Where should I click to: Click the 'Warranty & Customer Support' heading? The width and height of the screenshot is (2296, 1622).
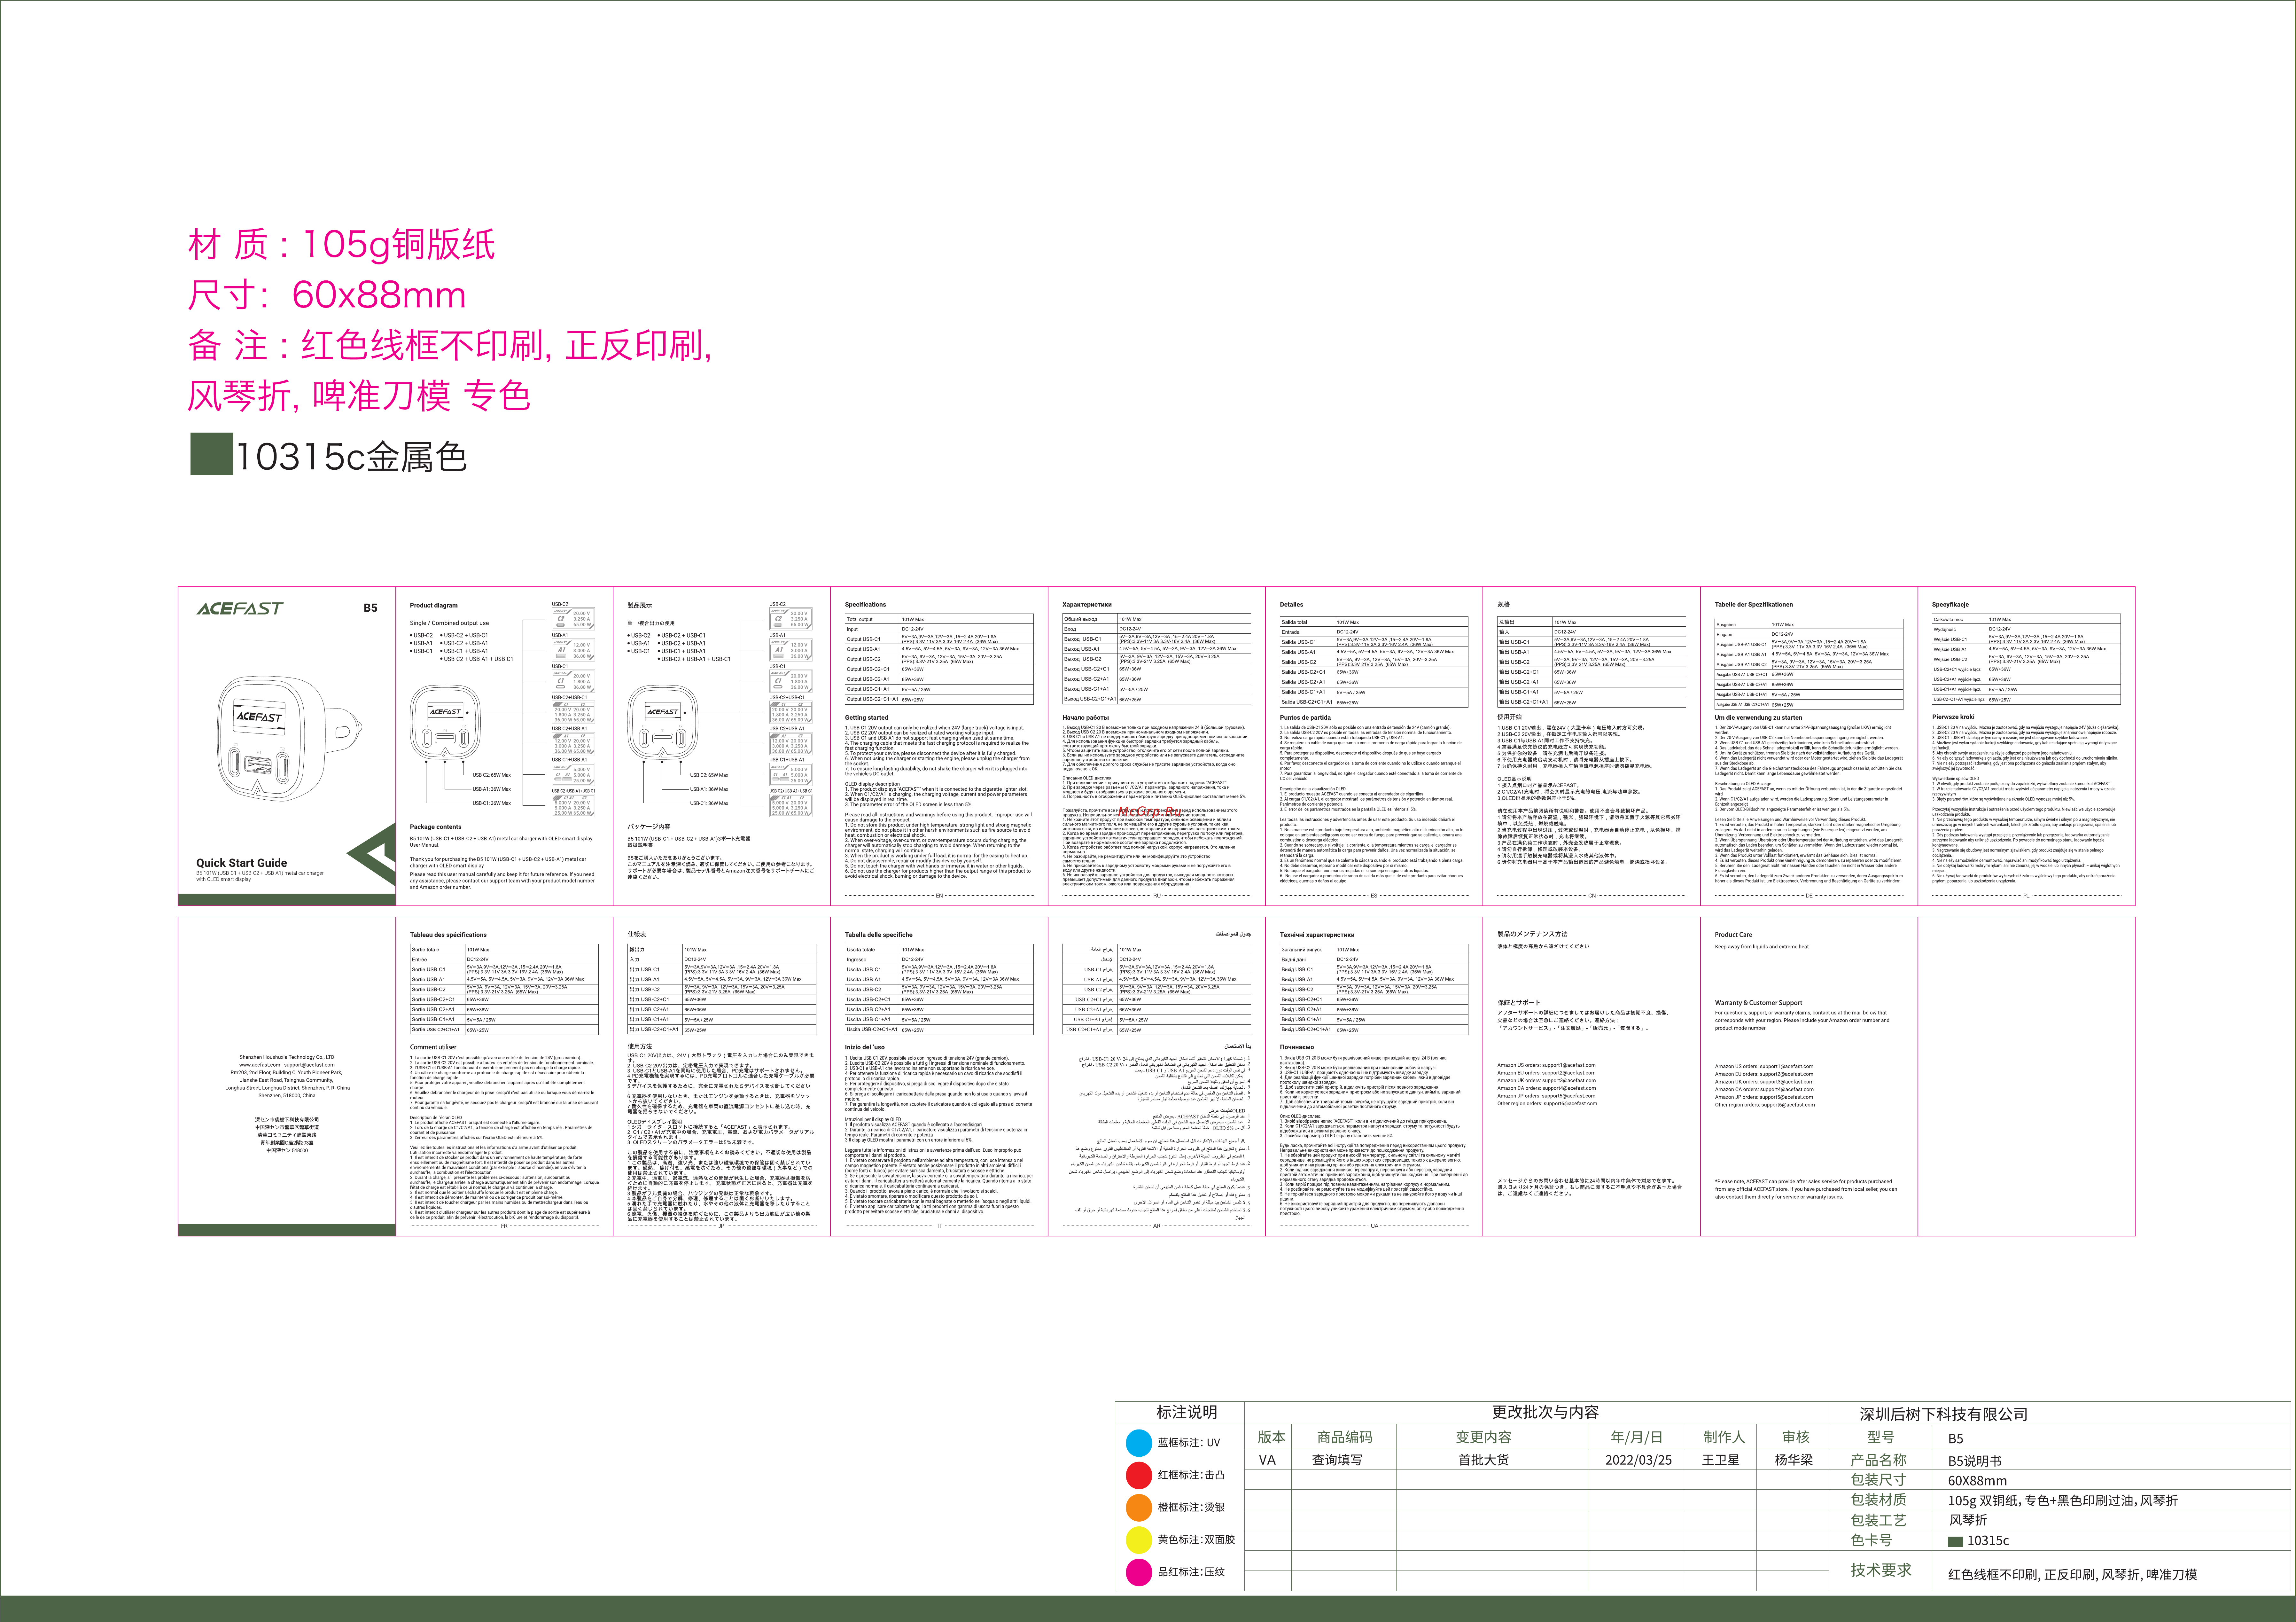(1759, 1003)
